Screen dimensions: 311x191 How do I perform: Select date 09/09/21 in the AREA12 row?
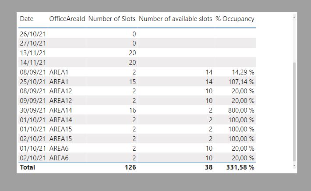33,101
